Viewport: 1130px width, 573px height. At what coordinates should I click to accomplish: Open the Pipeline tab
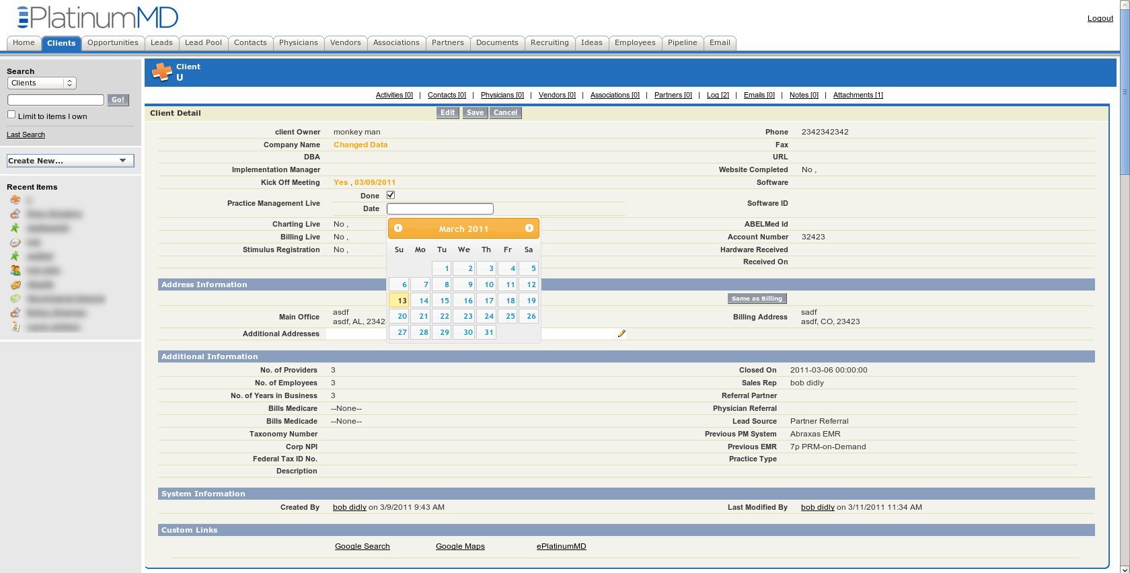point(682,43)
